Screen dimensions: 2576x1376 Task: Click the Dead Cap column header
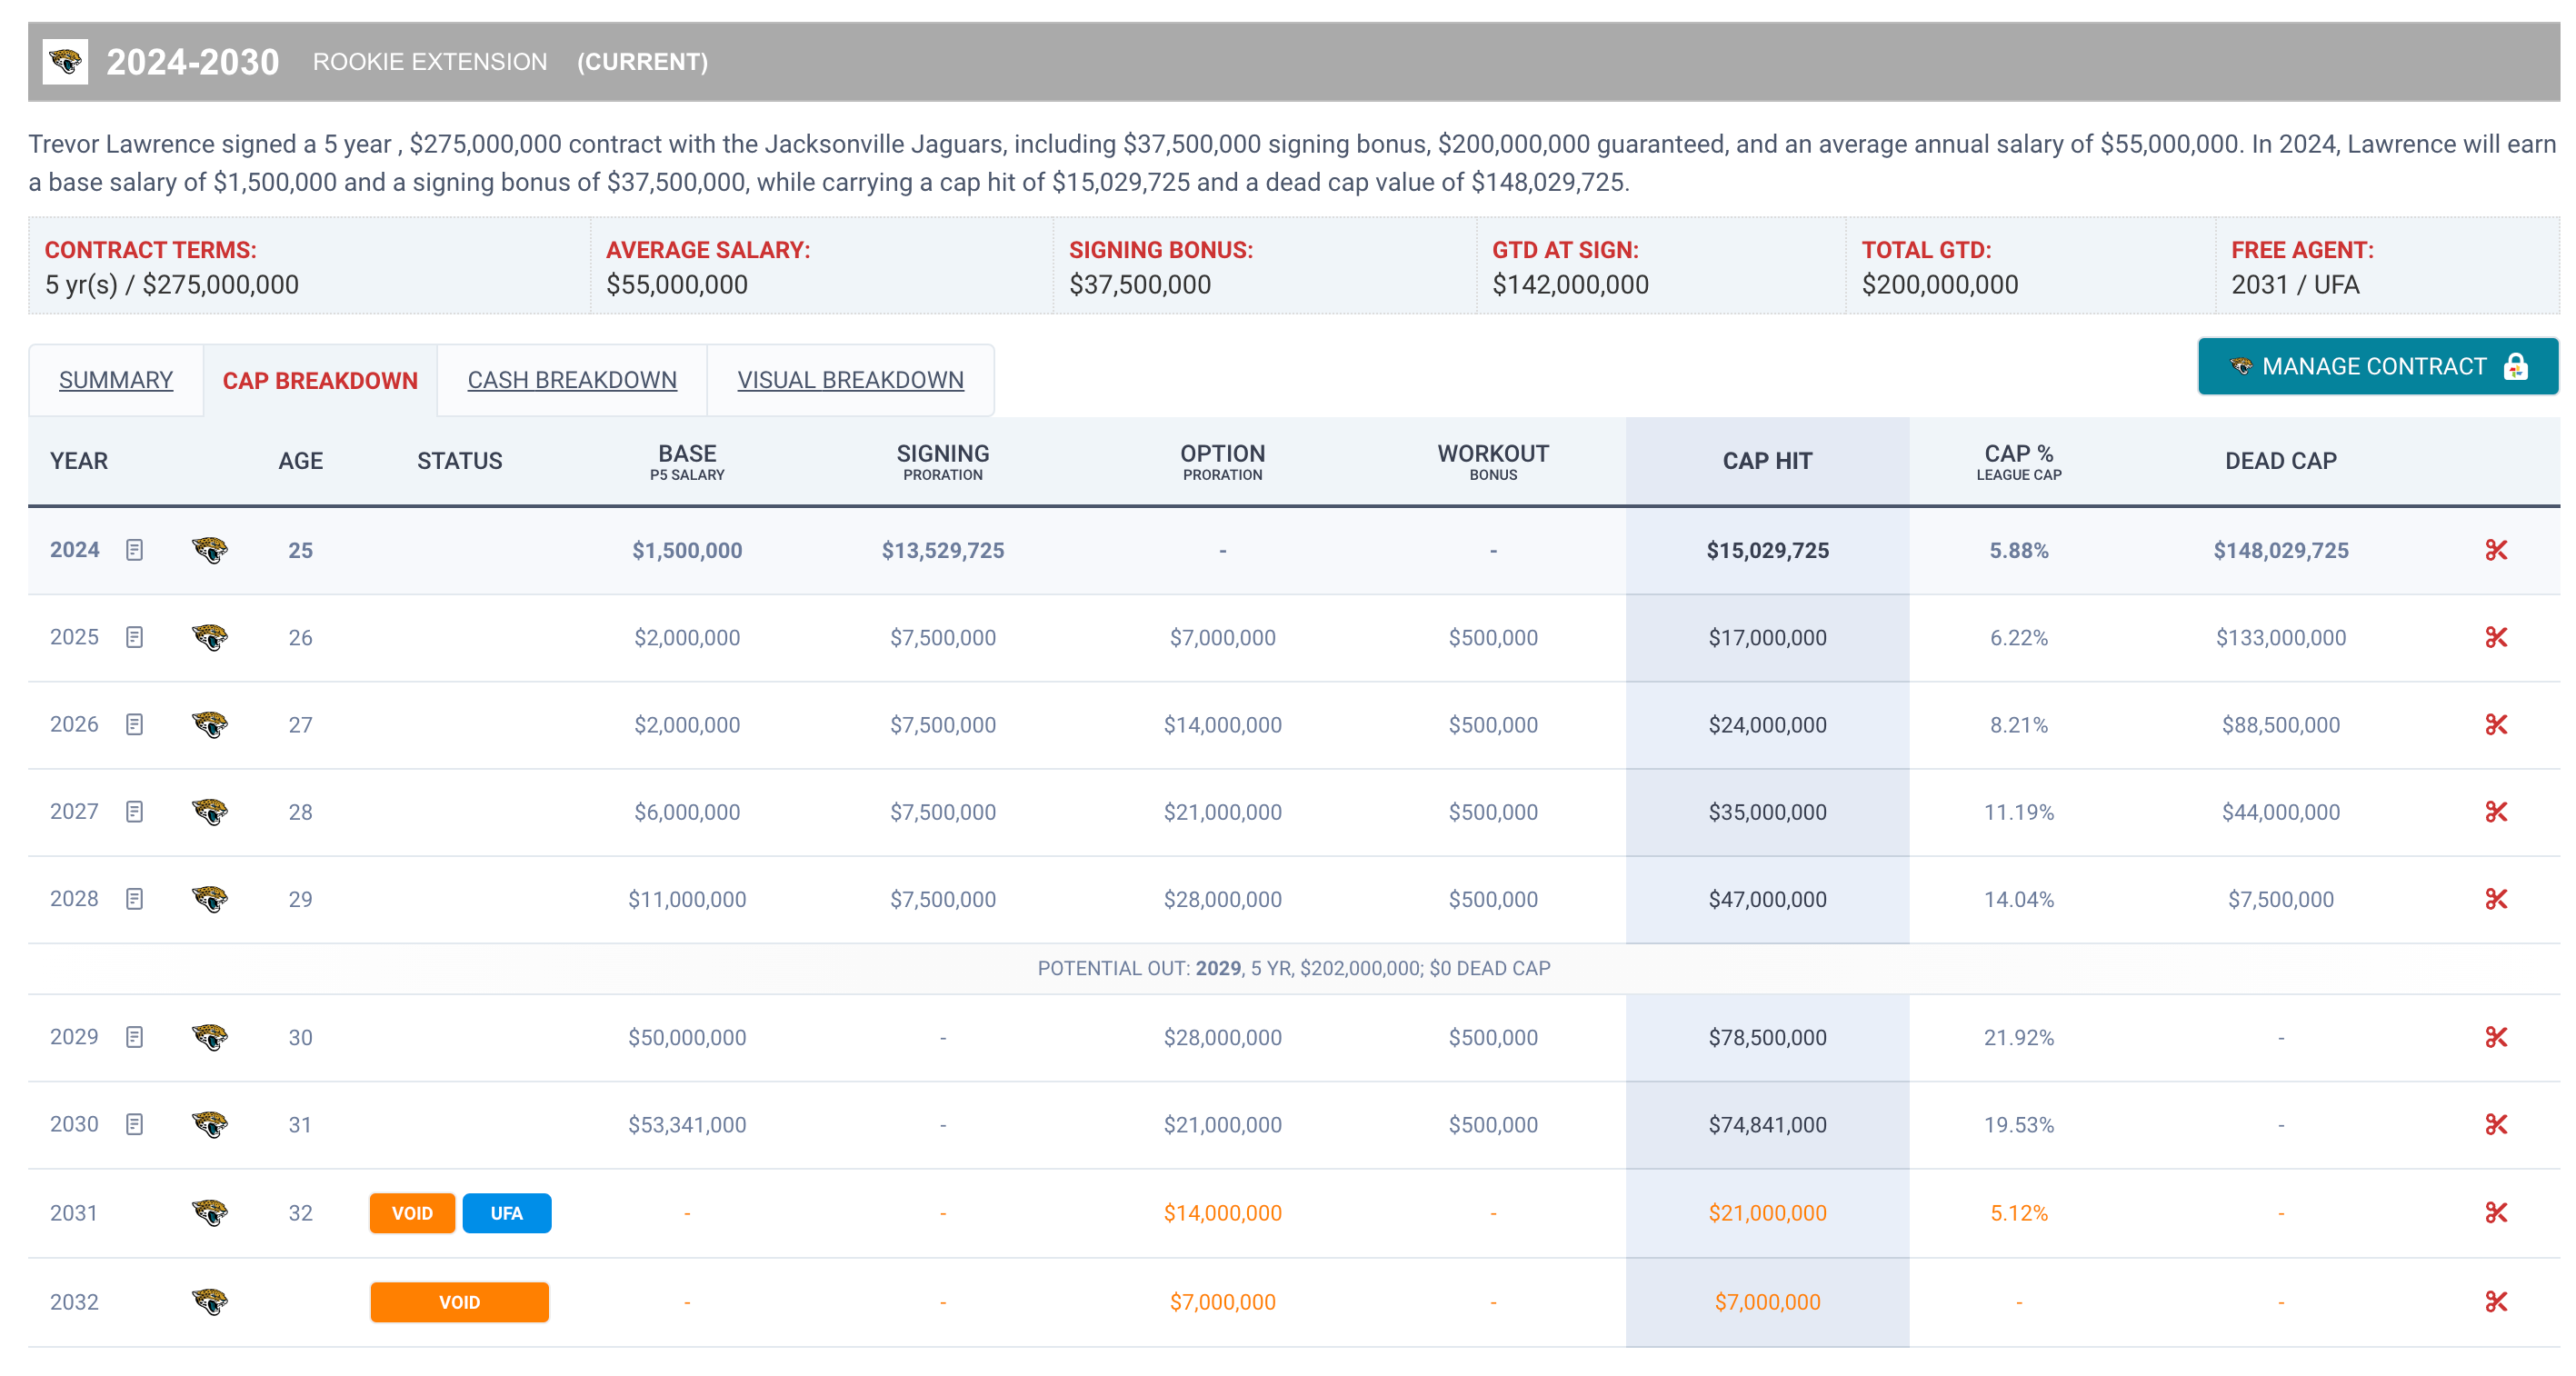coord(2280,461)
